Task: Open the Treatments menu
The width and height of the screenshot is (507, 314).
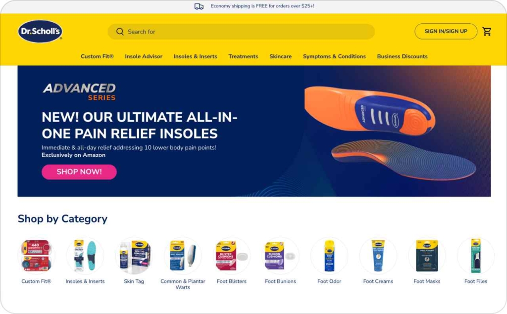Action: (243, 56)
